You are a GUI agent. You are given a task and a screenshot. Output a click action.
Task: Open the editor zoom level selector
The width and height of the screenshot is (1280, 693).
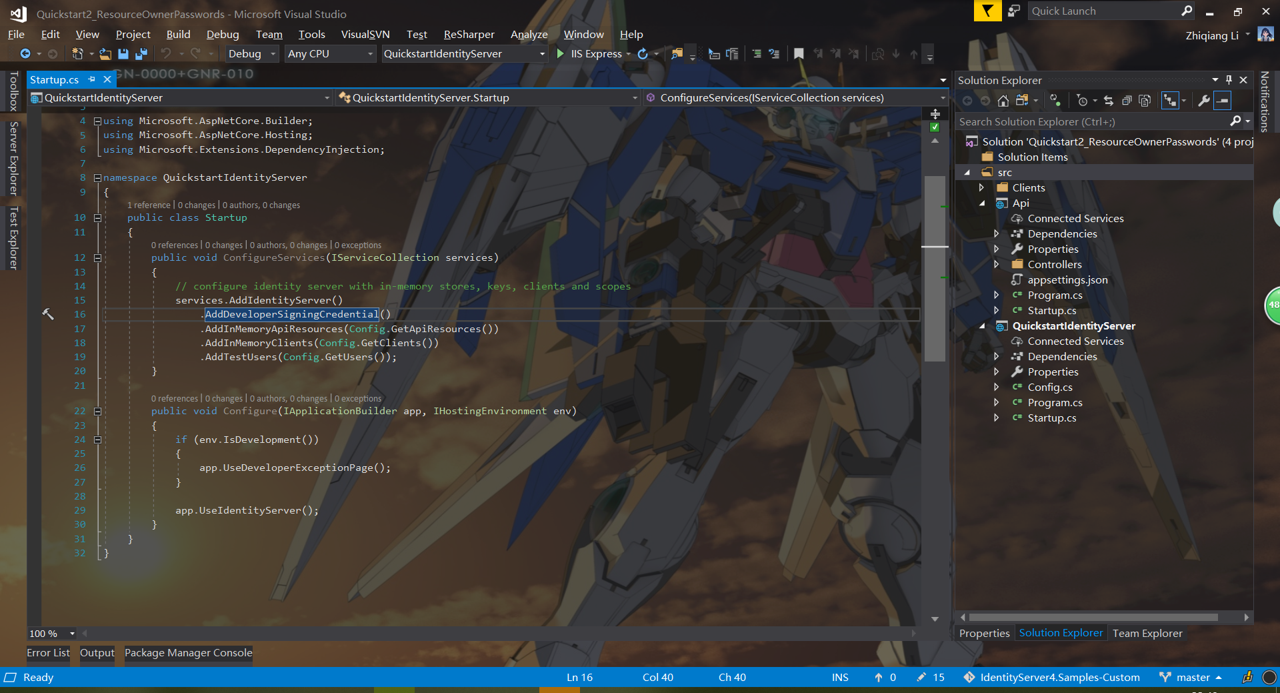51,634
